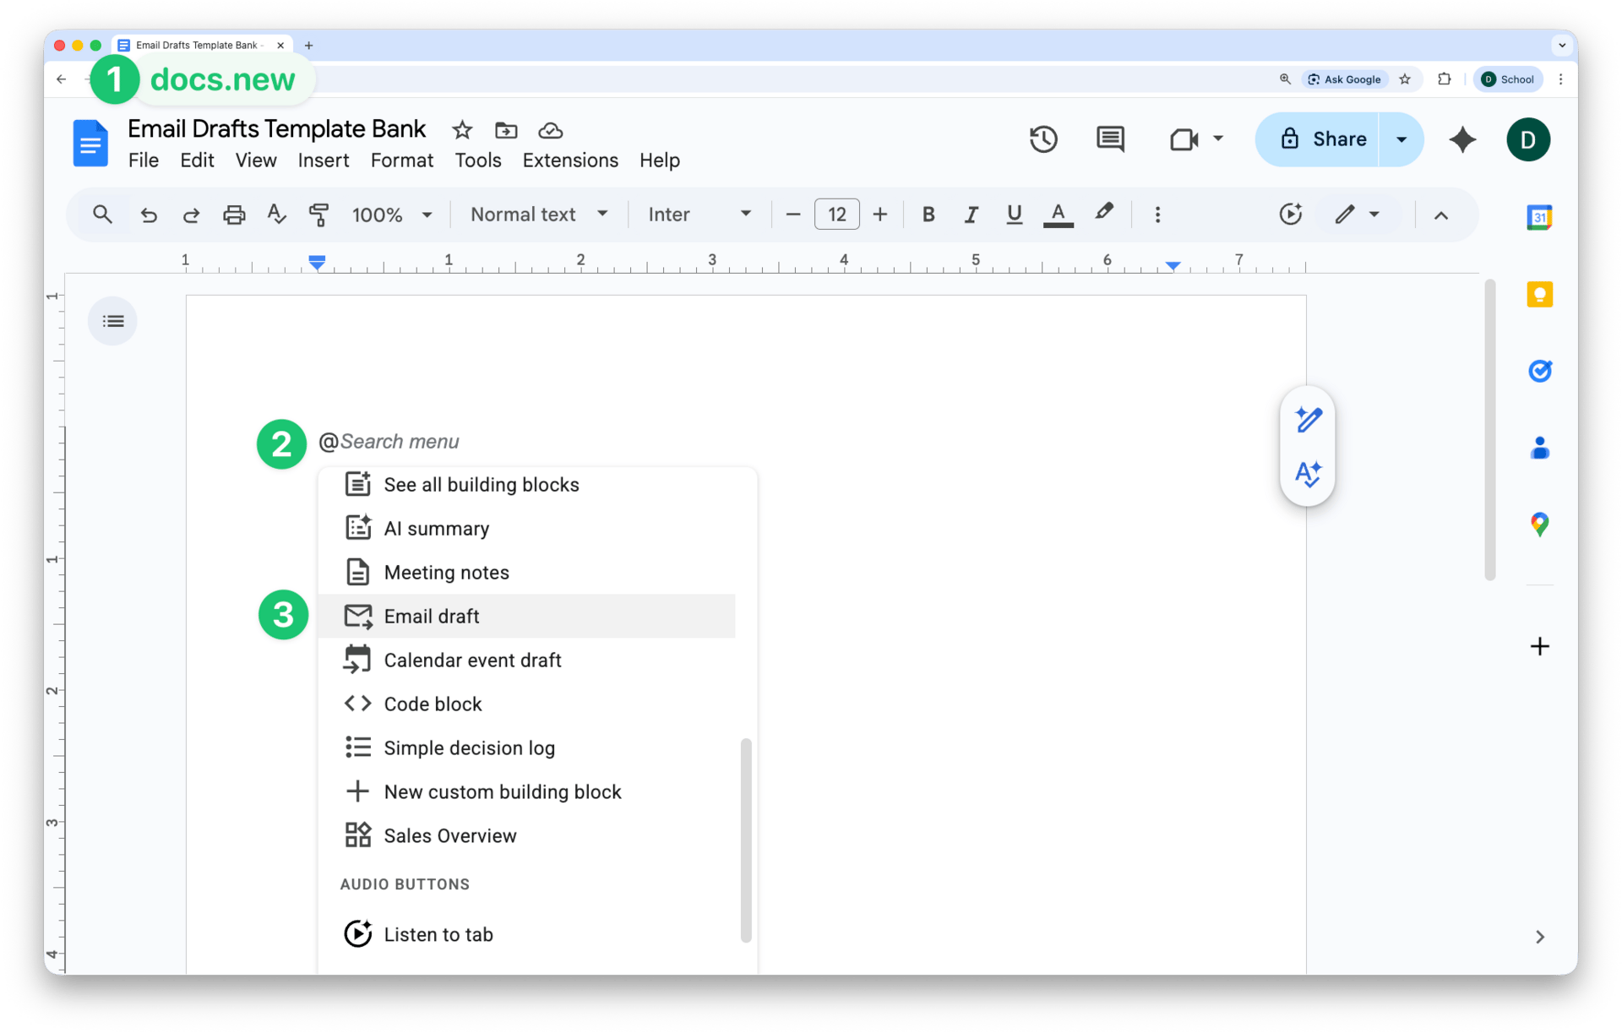Open the Normal text style dropdown
This screenshot has width=1622, height=1033.
tap(538, 215)
